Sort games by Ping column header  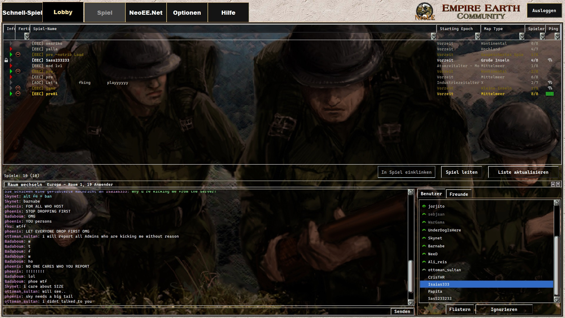tap(553, 29)
